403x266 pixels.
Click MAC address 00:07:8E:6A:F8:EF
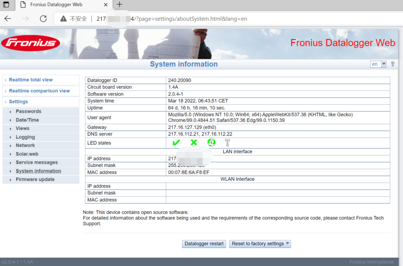189,172
